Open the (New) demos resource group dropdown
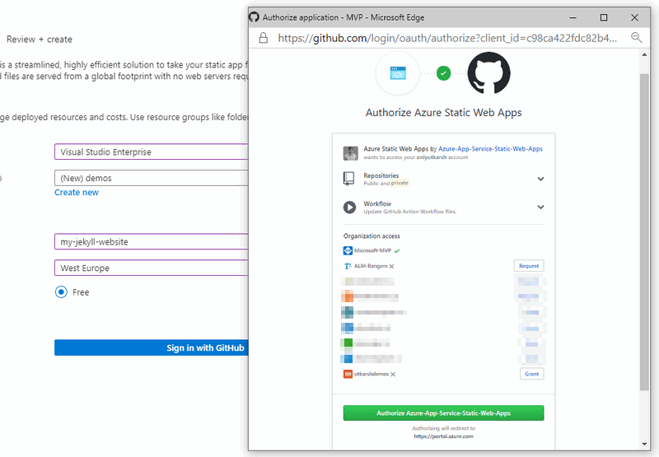659x457 pixels. point(152,178)
